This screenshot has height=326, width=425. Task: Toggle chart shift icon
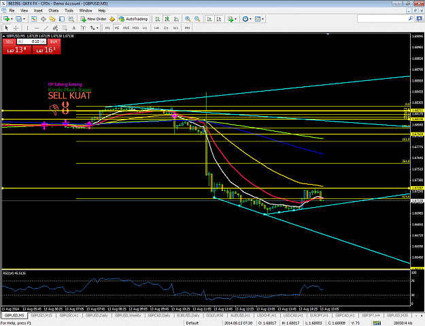(219, 19)
